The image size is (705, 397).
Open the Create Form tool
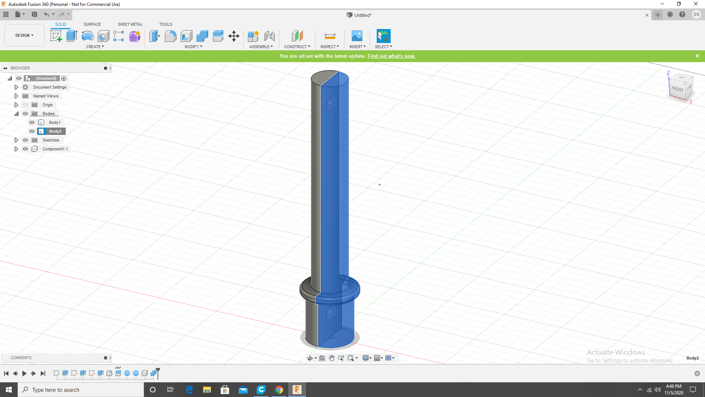pos(135,36)
